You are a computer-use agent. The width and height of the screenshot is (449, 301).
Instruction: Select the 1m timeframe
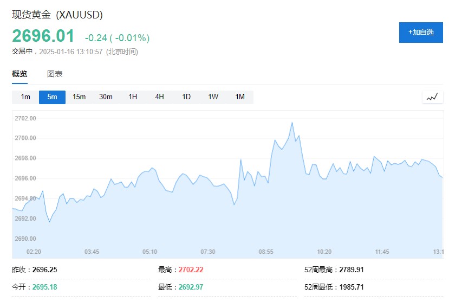tap(25, 97)
